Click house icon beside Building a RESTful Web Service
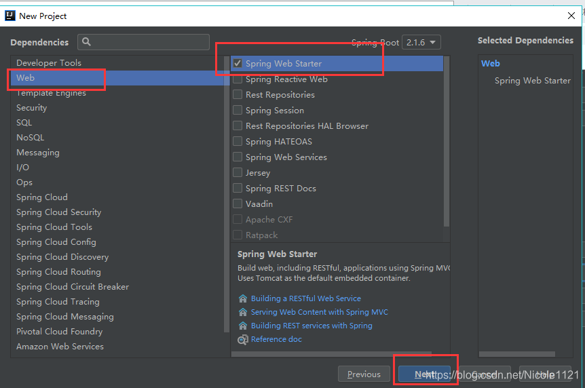This screenshot has height=388, width=585. click(243, 298)
